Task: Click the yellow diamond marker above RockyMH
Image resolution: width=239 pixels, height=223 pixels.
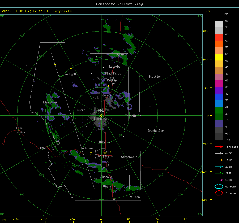Action: [71, 69]
